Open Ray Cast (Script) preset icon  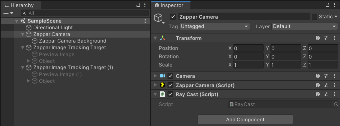point(326,94)
